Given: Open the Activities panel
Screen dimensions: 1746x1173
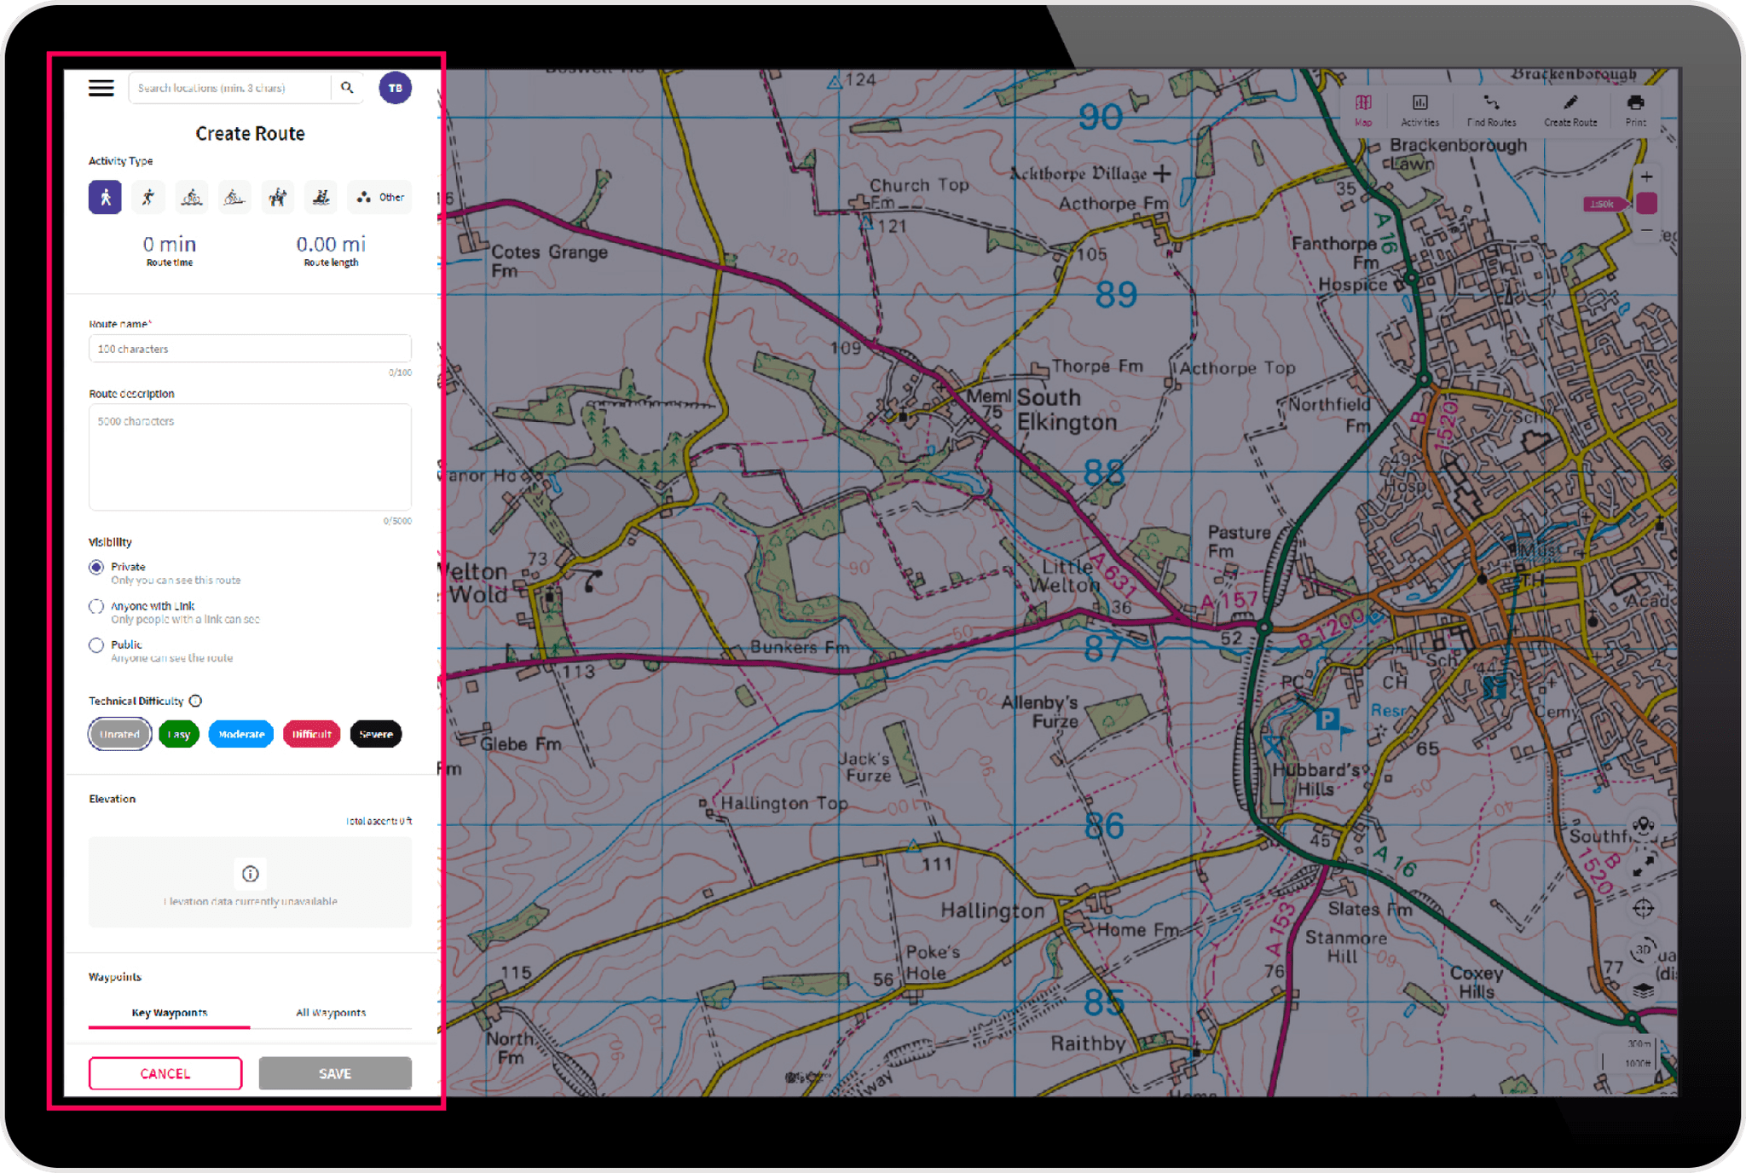Looking at the screenshot, I should 1419,111.
